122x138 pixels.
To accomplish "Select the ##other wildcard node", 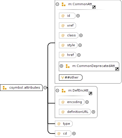I will point(71,77).
